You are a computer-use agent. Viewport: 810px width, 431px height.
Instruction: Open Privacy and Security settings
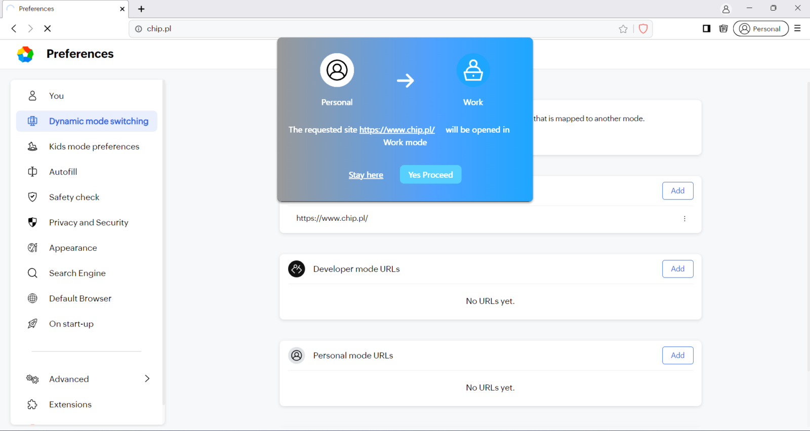pos(88,222)
